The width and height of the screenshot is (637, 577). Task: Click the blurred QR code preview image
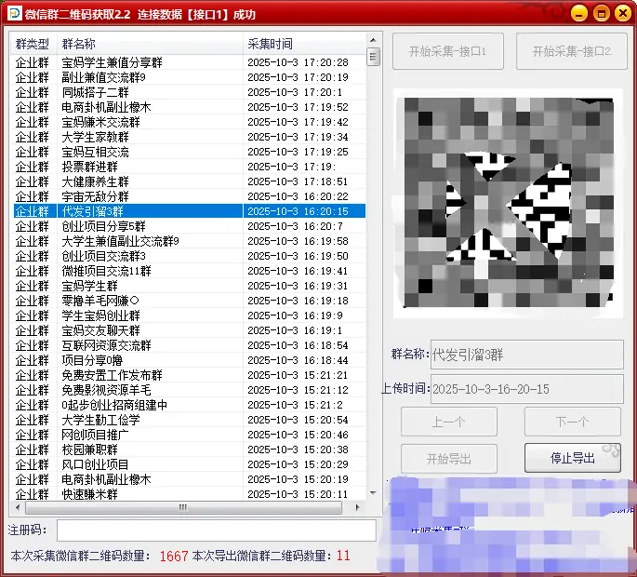click(507, 202)
